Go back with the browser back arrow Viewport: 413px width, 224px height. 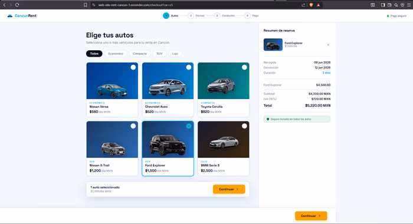(4, 5)
